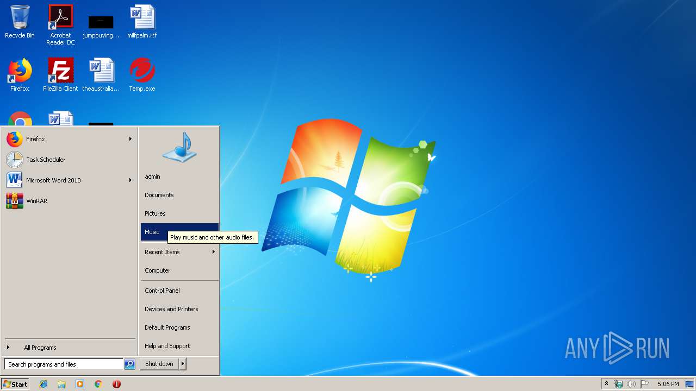This screenshot has height=391, width=696.
Task: Open the shutdown options arrow
Action: [x=182, y=364]
